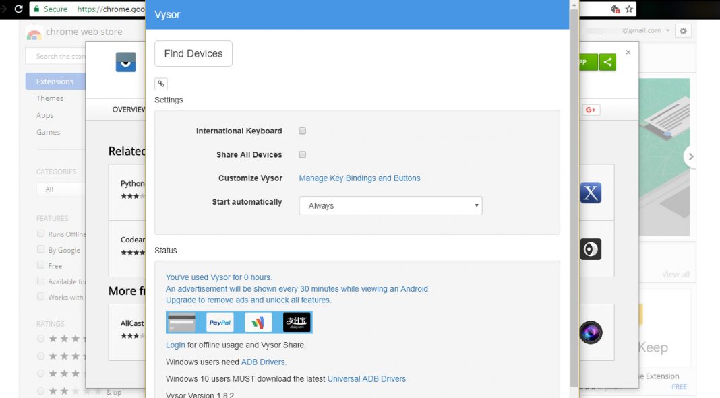Click the Find Devices button
Screen dimensions: 720x398
pos(193,53)
